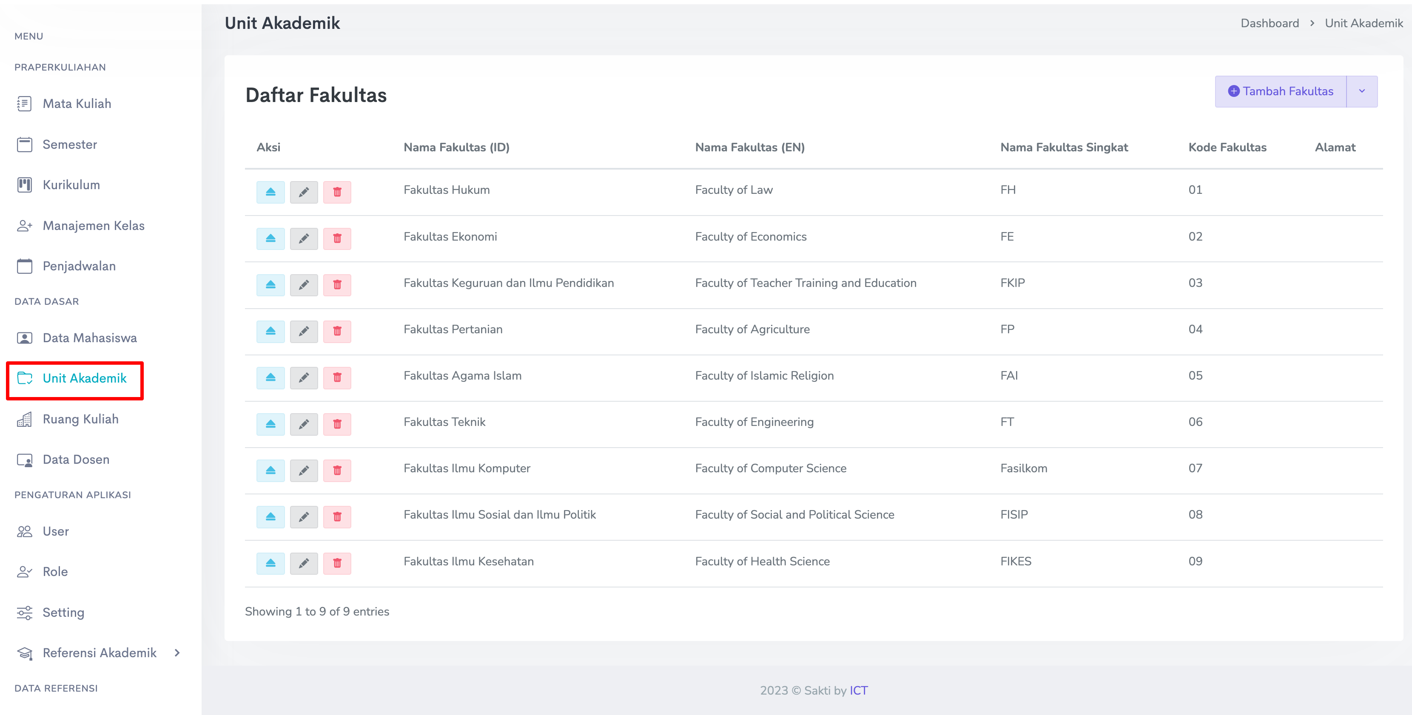Image resolution: width=1412 pixels, height=715 pixels.
Task: Expand the Referensi Akademik submenu
Action: pyautogui.click(x=177, y=653)
